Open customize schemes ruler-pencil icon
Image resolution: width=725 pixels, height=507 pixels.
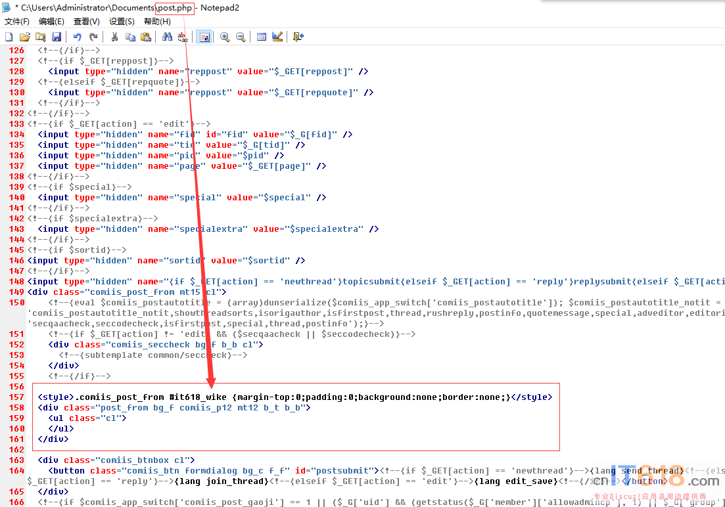coord(277,37)
